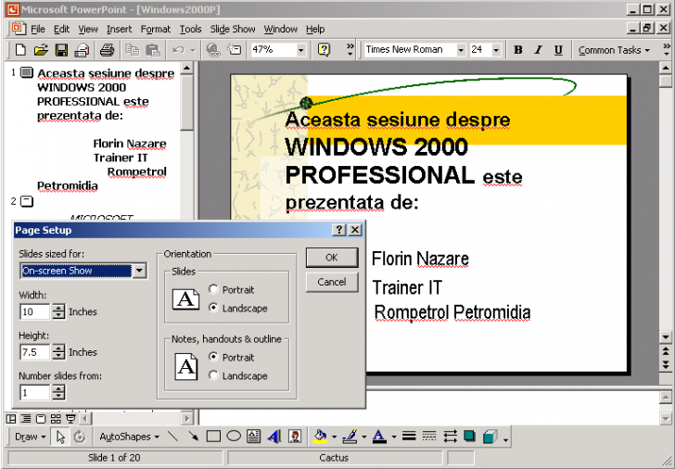This screenshot has height=469, width=675.
Task: Open the Tools menu
Action: pyautogui.click(x=190, y=30)
